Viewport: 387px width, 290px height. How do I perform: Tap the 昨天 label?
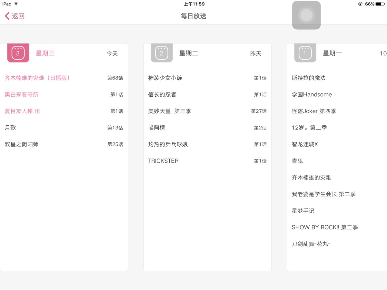point(256,53)
